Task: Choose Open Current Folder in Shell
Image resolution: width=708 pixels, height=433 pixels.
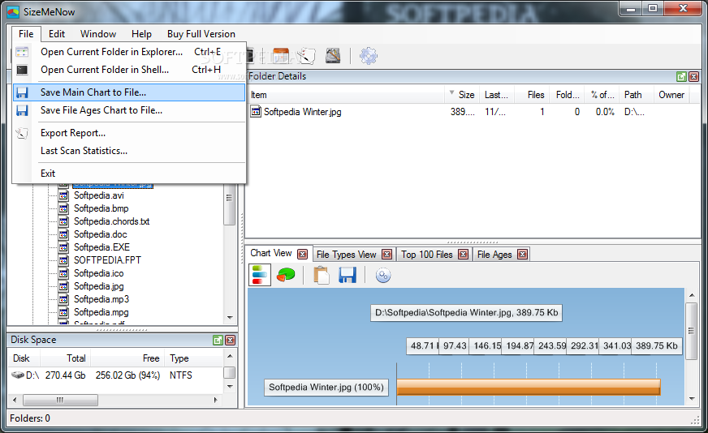Action: point(130,70)
